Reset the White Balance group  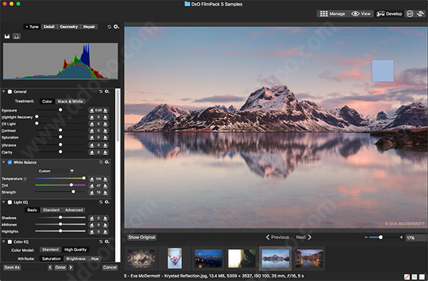tap(101, 162)
